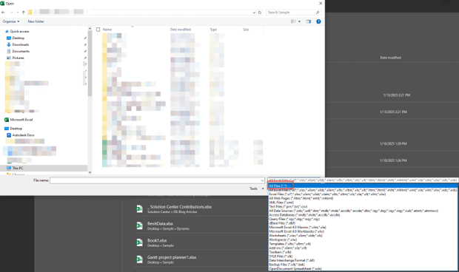Choose All Data Sources filter
This screenshot has height=272, width=459.
[x=363, y=211]
